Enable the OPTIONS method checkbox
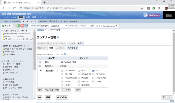Viewport: 175px width, 103px height. [x=93, y=74]
